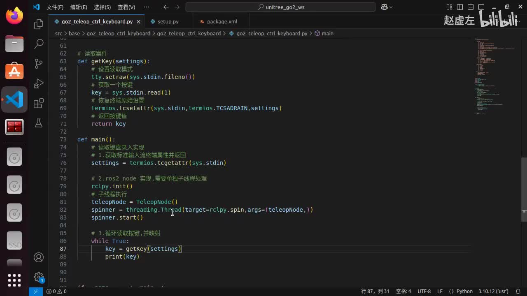
Task: Toggle the bottom panel
Action: 471,7
